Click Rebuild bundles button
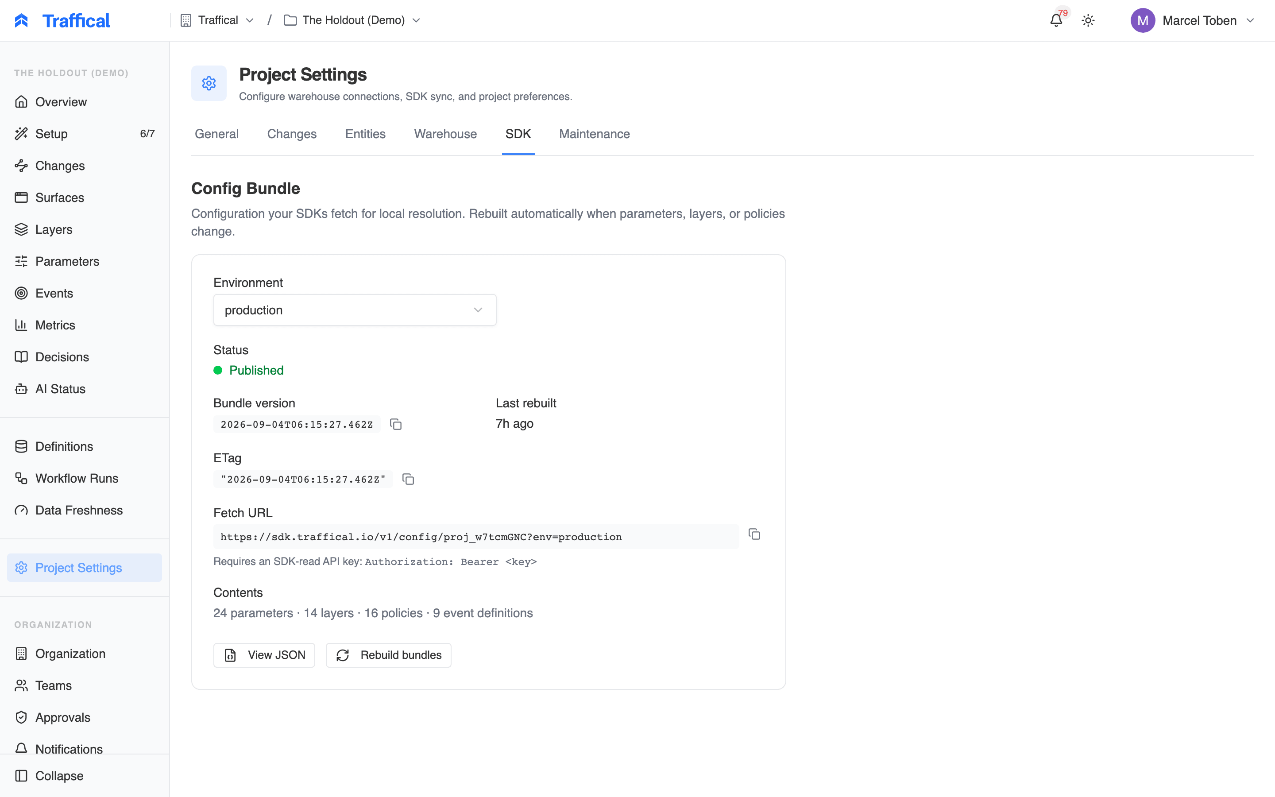This screenshot has height=797, width=1275. click(388, 655)
